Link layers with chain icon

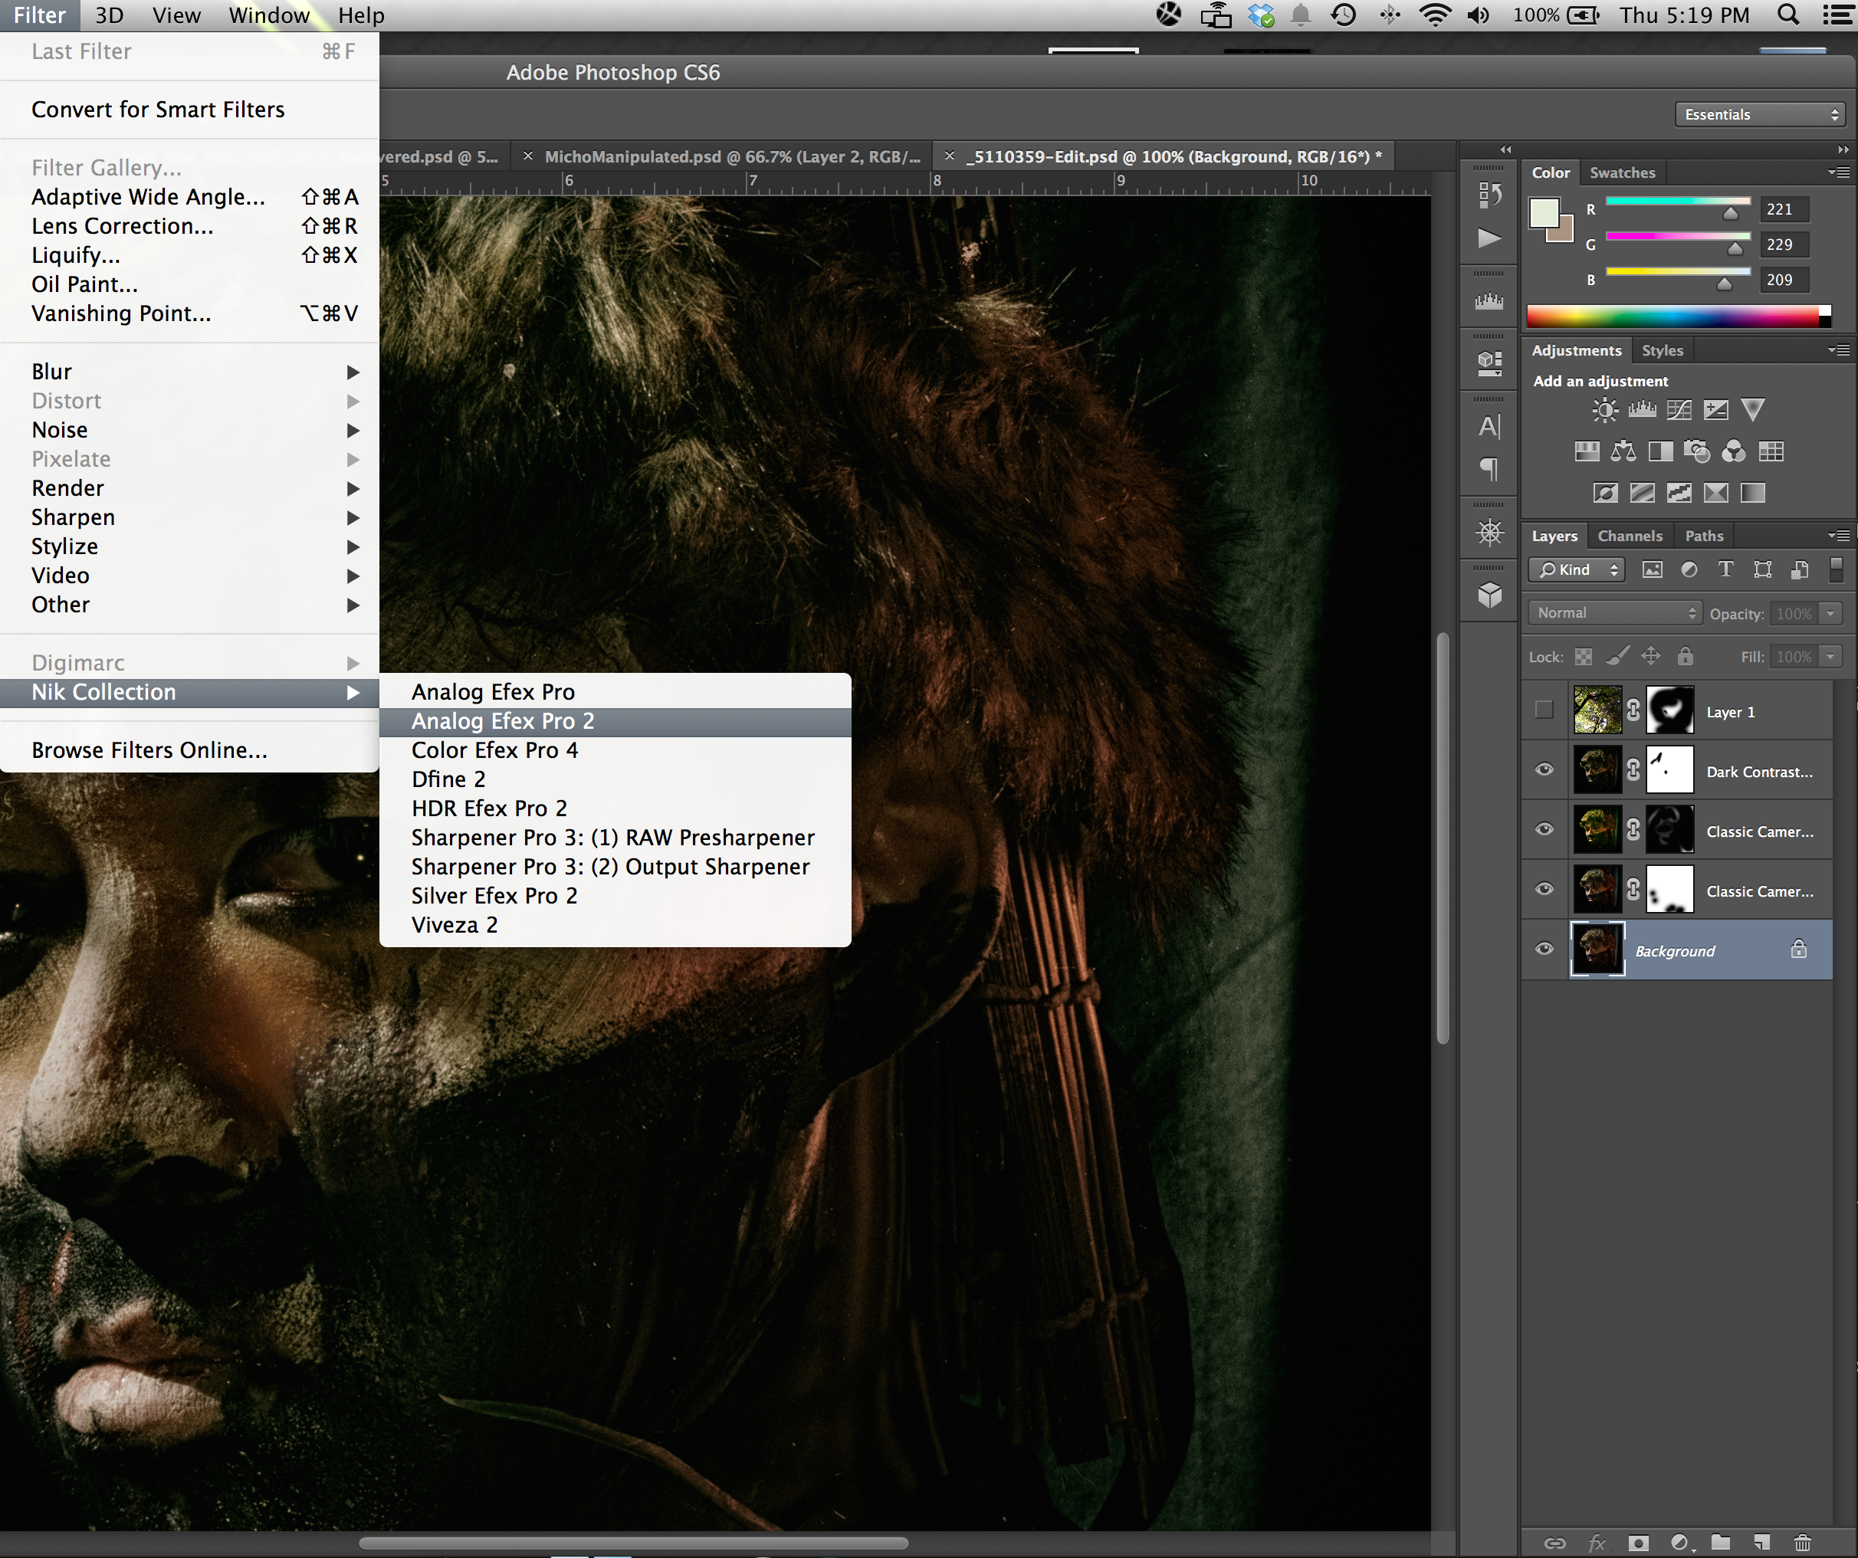tap(1555, 1543)
